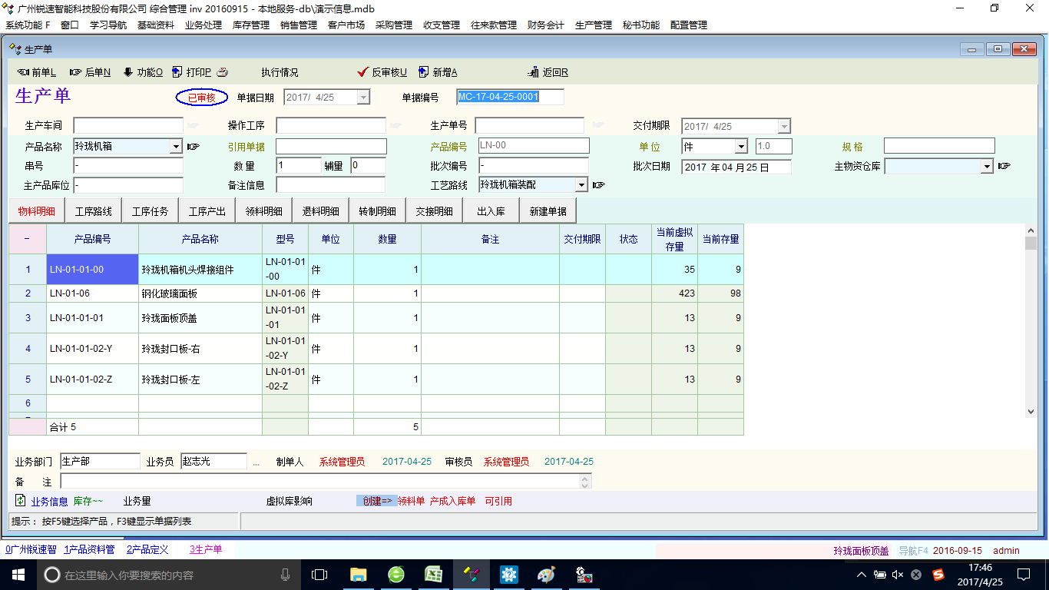This screenshot has height=590, width=1049.
Task: Click the refresh icon beside 业务信息
Action: pos(21,501)
